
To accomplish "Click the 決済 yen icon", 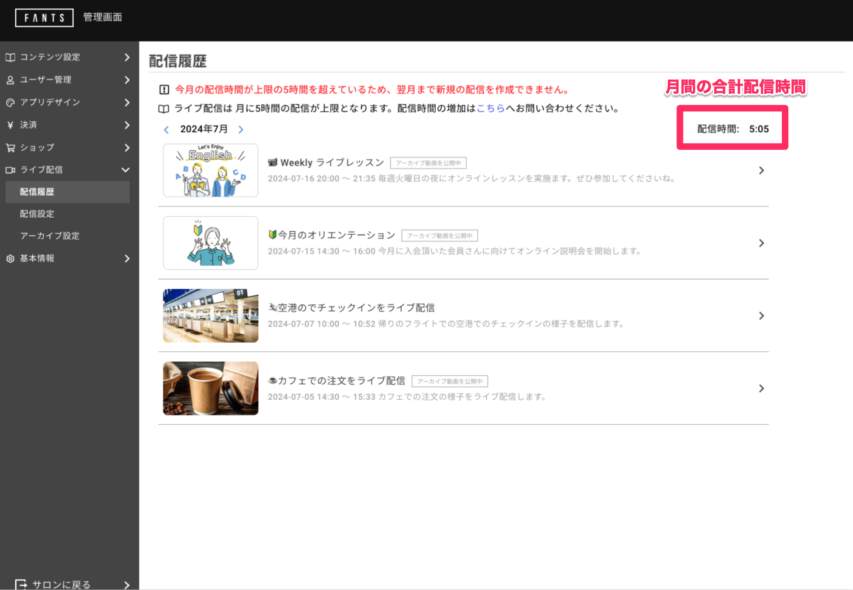I will (10, 125).
